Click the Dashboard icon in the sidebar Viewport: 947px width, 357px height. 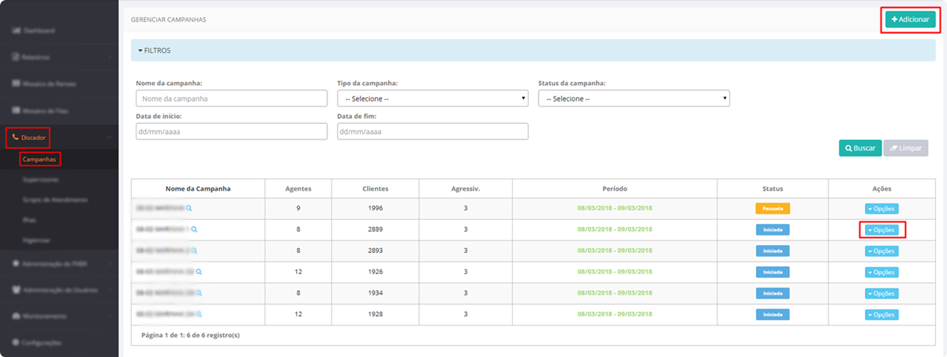16,31
